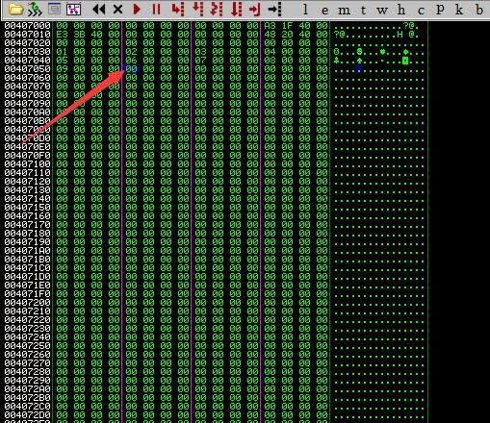Viewport: 490px width, 423px height.
Task: Click Execute till return icon
Action: 255,10
